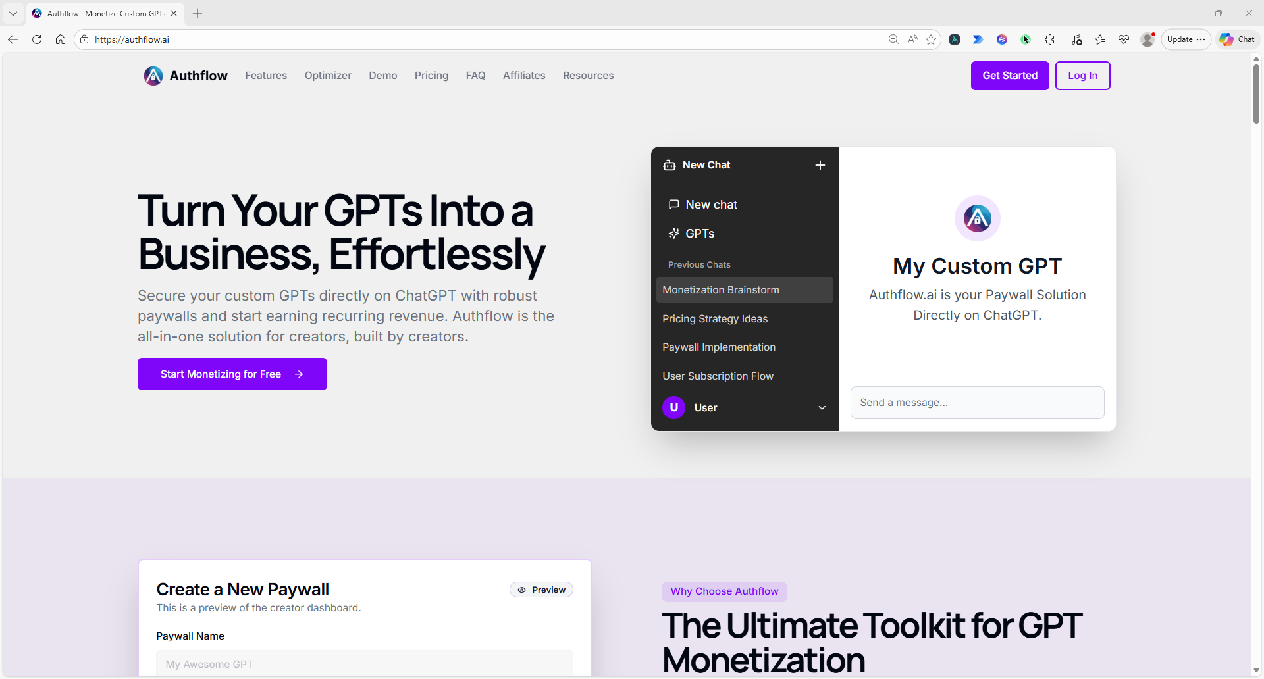Click the browser address bar URL
This screenshot has height=679, width=1264.
coord(132,39)
